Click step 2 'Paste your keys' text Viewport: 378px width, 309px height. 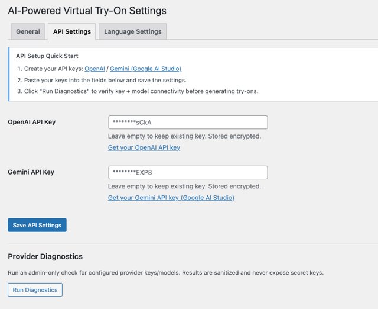pyautogui.click(x=105, y=80)
